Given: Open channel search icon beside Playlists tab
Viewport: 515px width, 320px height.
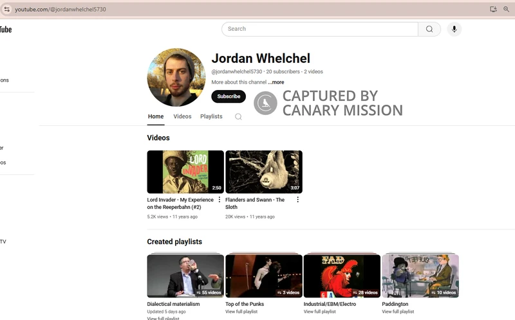Looking at the screenshot, I should [238, 117].
